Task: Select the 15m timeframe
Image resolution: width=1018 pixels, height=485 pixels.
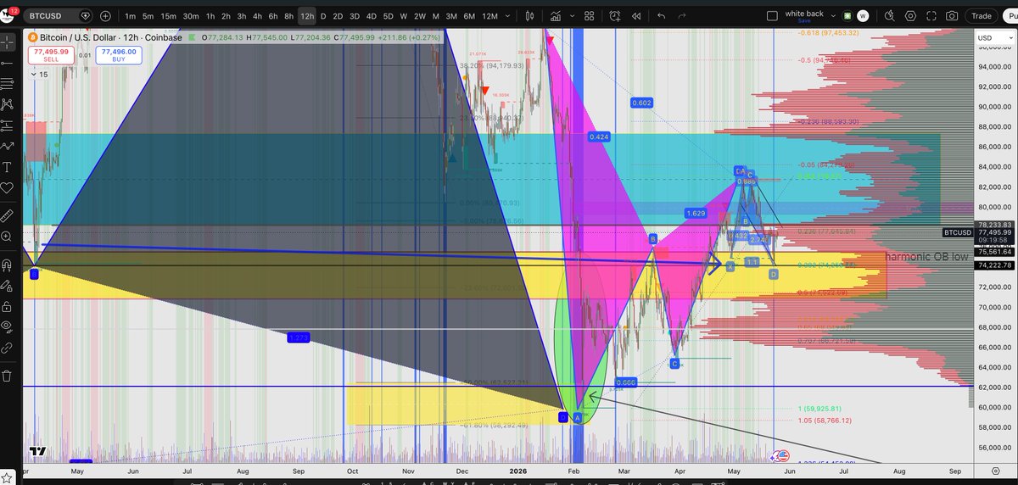Action: (x=169, y=15)
